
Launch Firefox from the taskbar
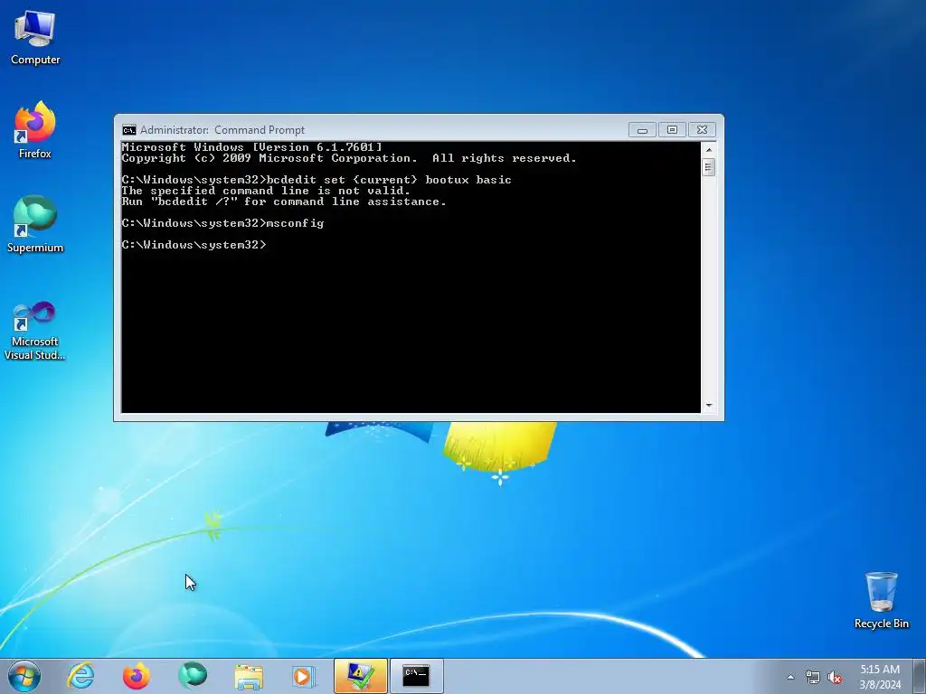click(137, 676)
